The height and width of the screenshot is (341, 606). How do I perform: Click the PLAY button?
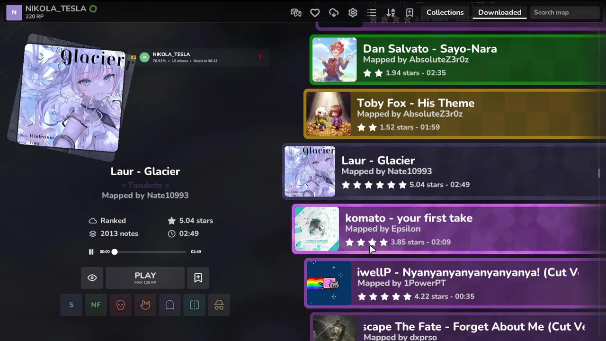point(145,278)
